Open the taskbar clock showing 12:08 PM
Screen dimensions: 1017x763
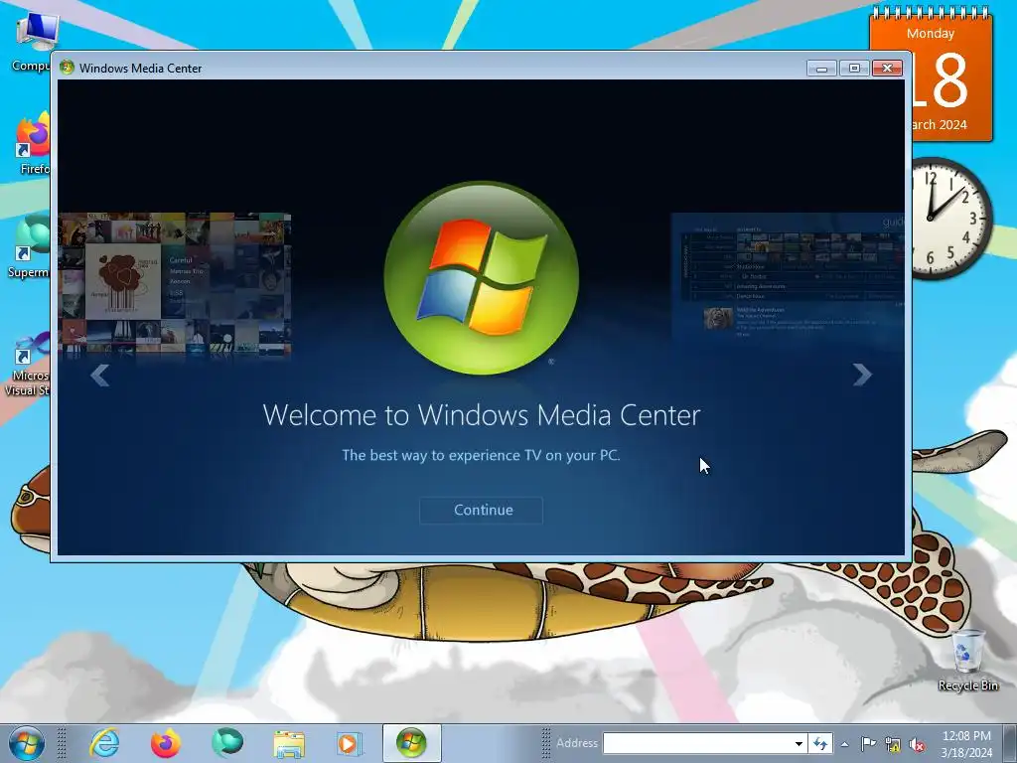pyautogui.click(x=966, y=743)
